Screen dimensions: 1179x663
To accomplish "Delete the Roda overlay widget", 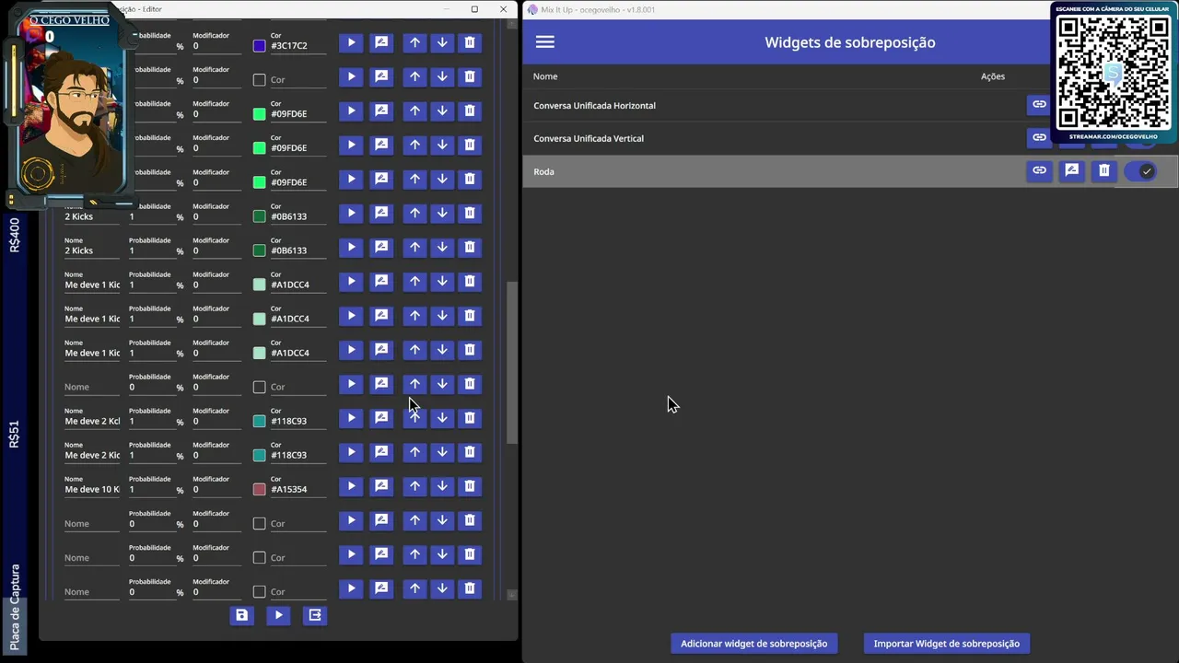I will 1103,171.
